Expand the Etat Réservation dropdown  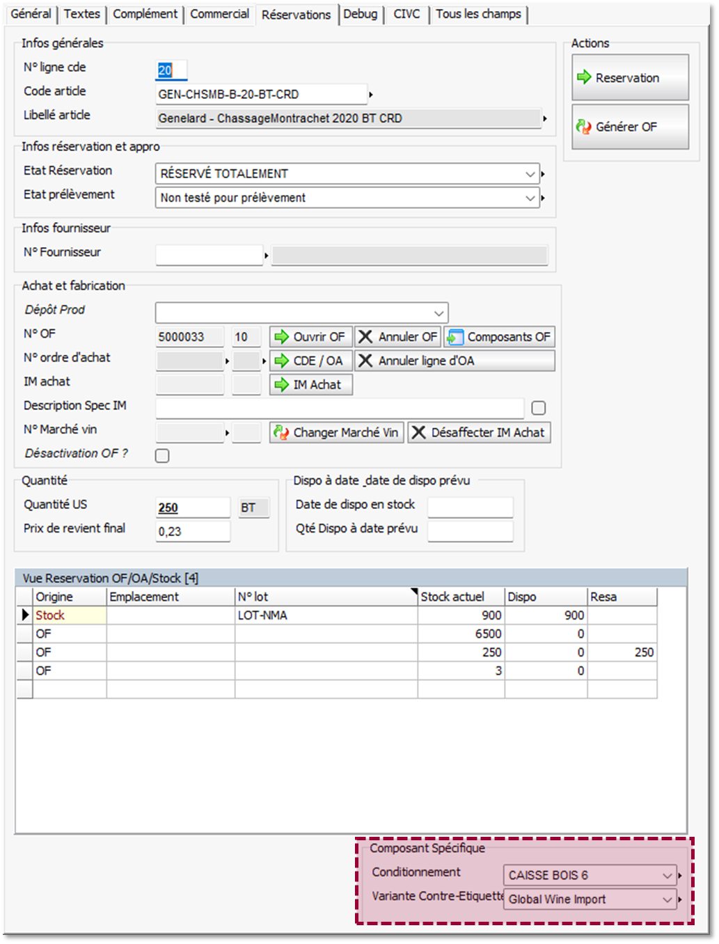point(530,174)
